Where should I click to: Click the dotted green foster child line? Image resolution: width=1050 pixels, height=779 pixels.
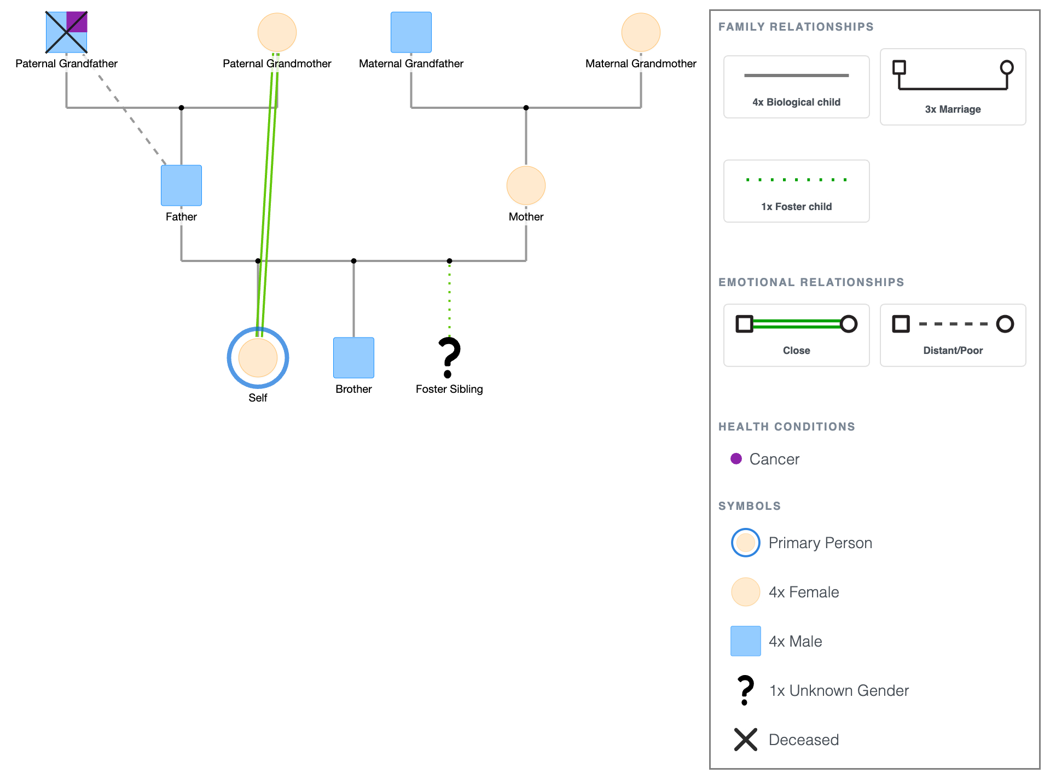(x=449, y=299)
